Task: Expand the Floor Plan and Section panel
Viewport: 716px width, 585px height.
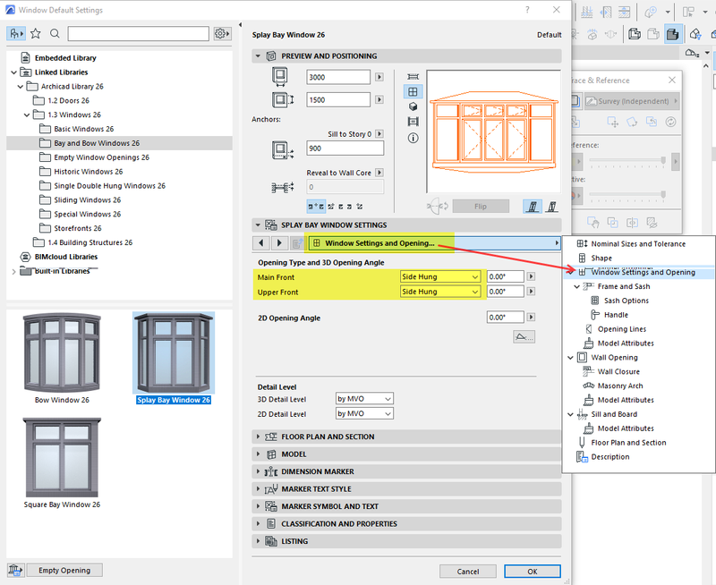Action: (328, 437)
